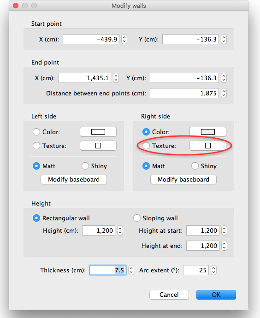260x318 pixels.
Task: Open the Right side texture chooser
Action: coord(208,146)
